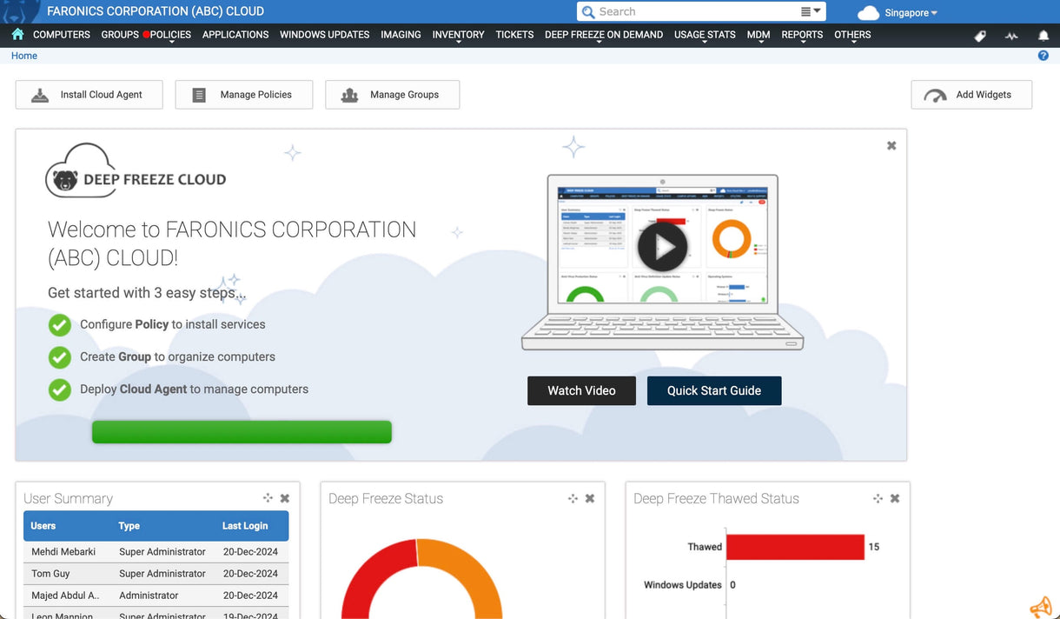
Task: Click the Home icon in the navigation bar
Action: pyautogui.click(x=17, y=35)
